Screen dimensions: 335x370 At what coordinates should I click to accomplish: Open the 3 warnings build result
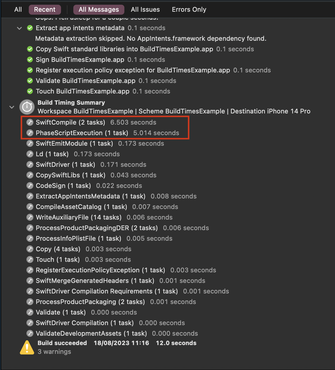54,352
